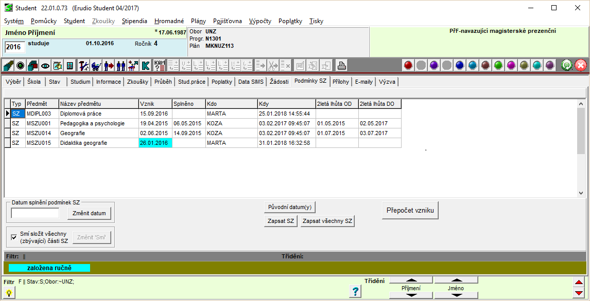Click the green refresh circle icon
590x301 pixels.
click(x=567, y=65)
